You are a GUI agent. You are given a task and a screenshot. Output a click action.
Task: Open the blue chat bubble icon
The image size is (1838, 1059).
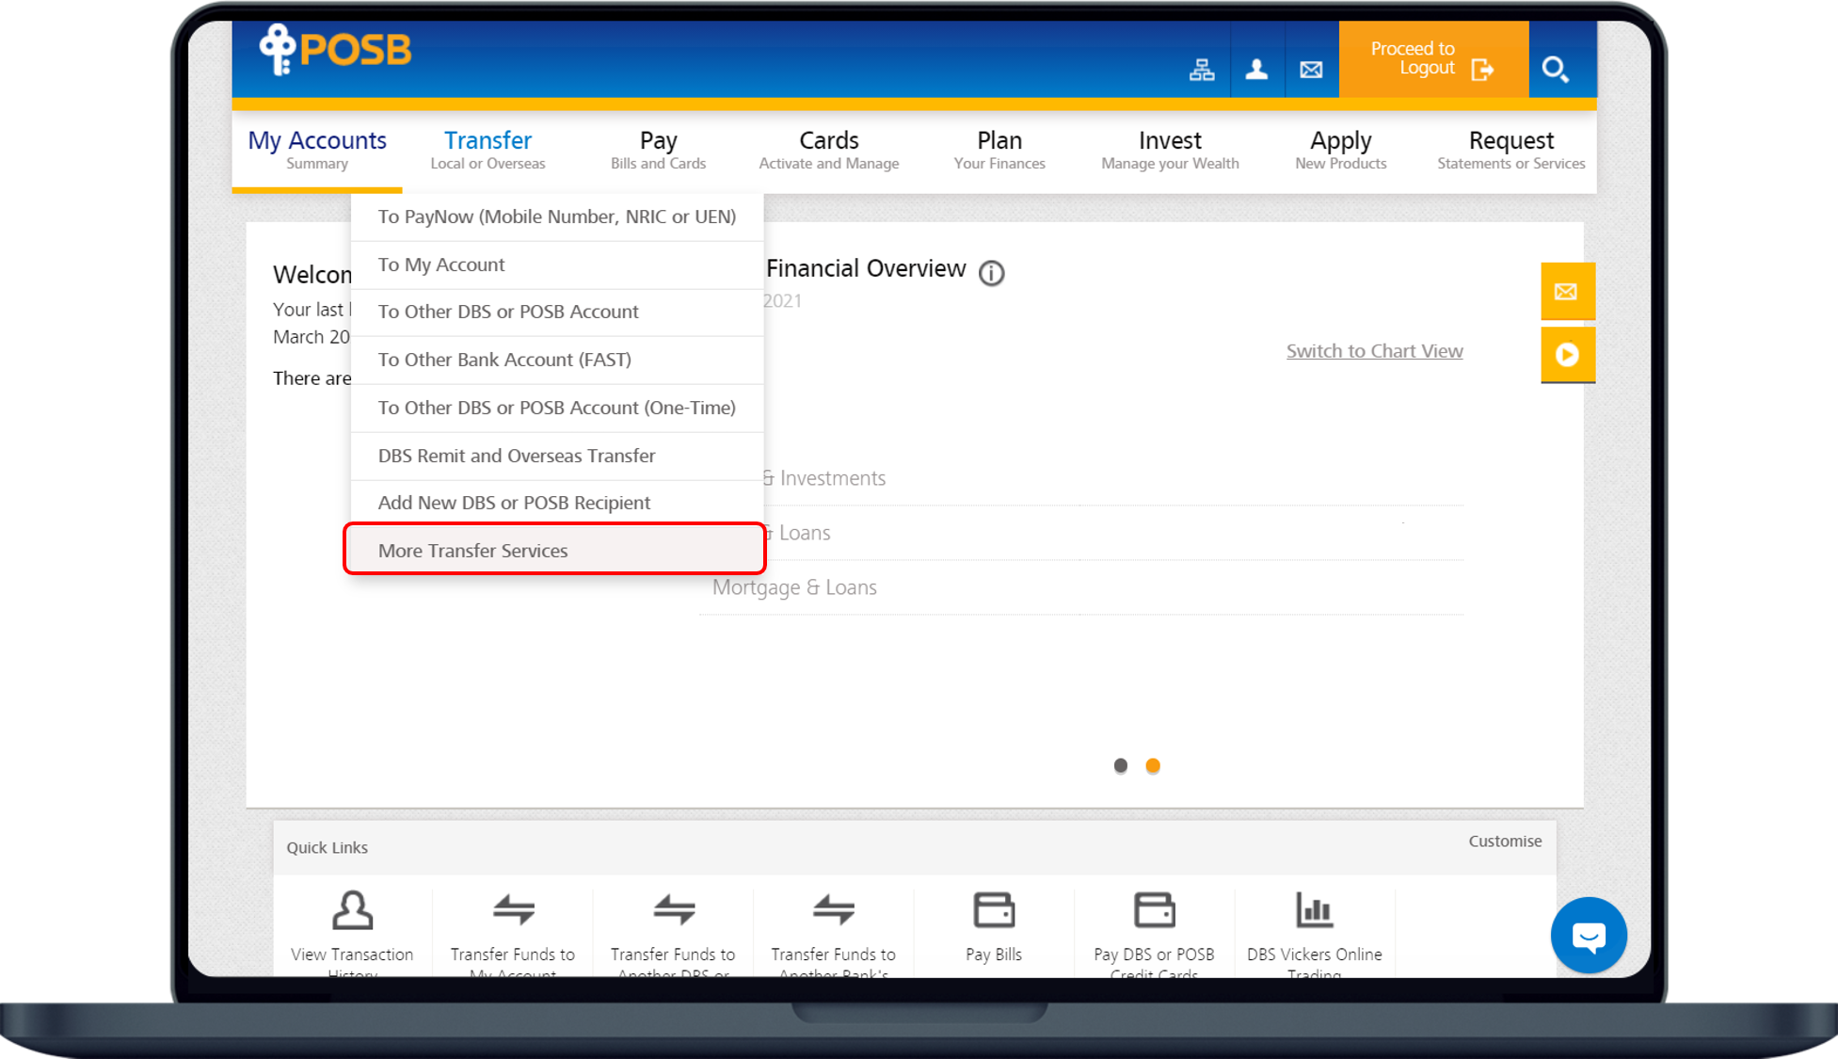[1589, 935]
